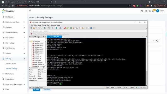
Task: Expand Contacts menu in sidebar
Action: (14, 27)
